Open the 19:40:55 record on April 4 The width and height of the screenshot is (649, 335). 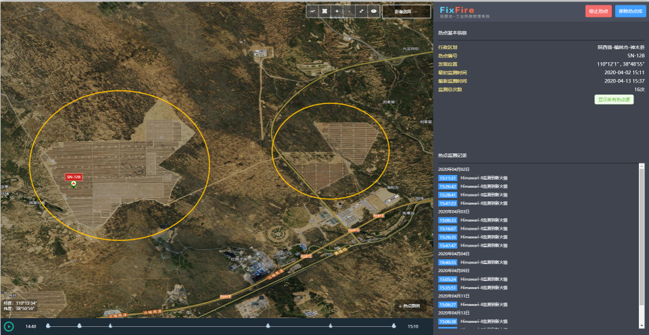pyautogui.click(x=448, y=262)
